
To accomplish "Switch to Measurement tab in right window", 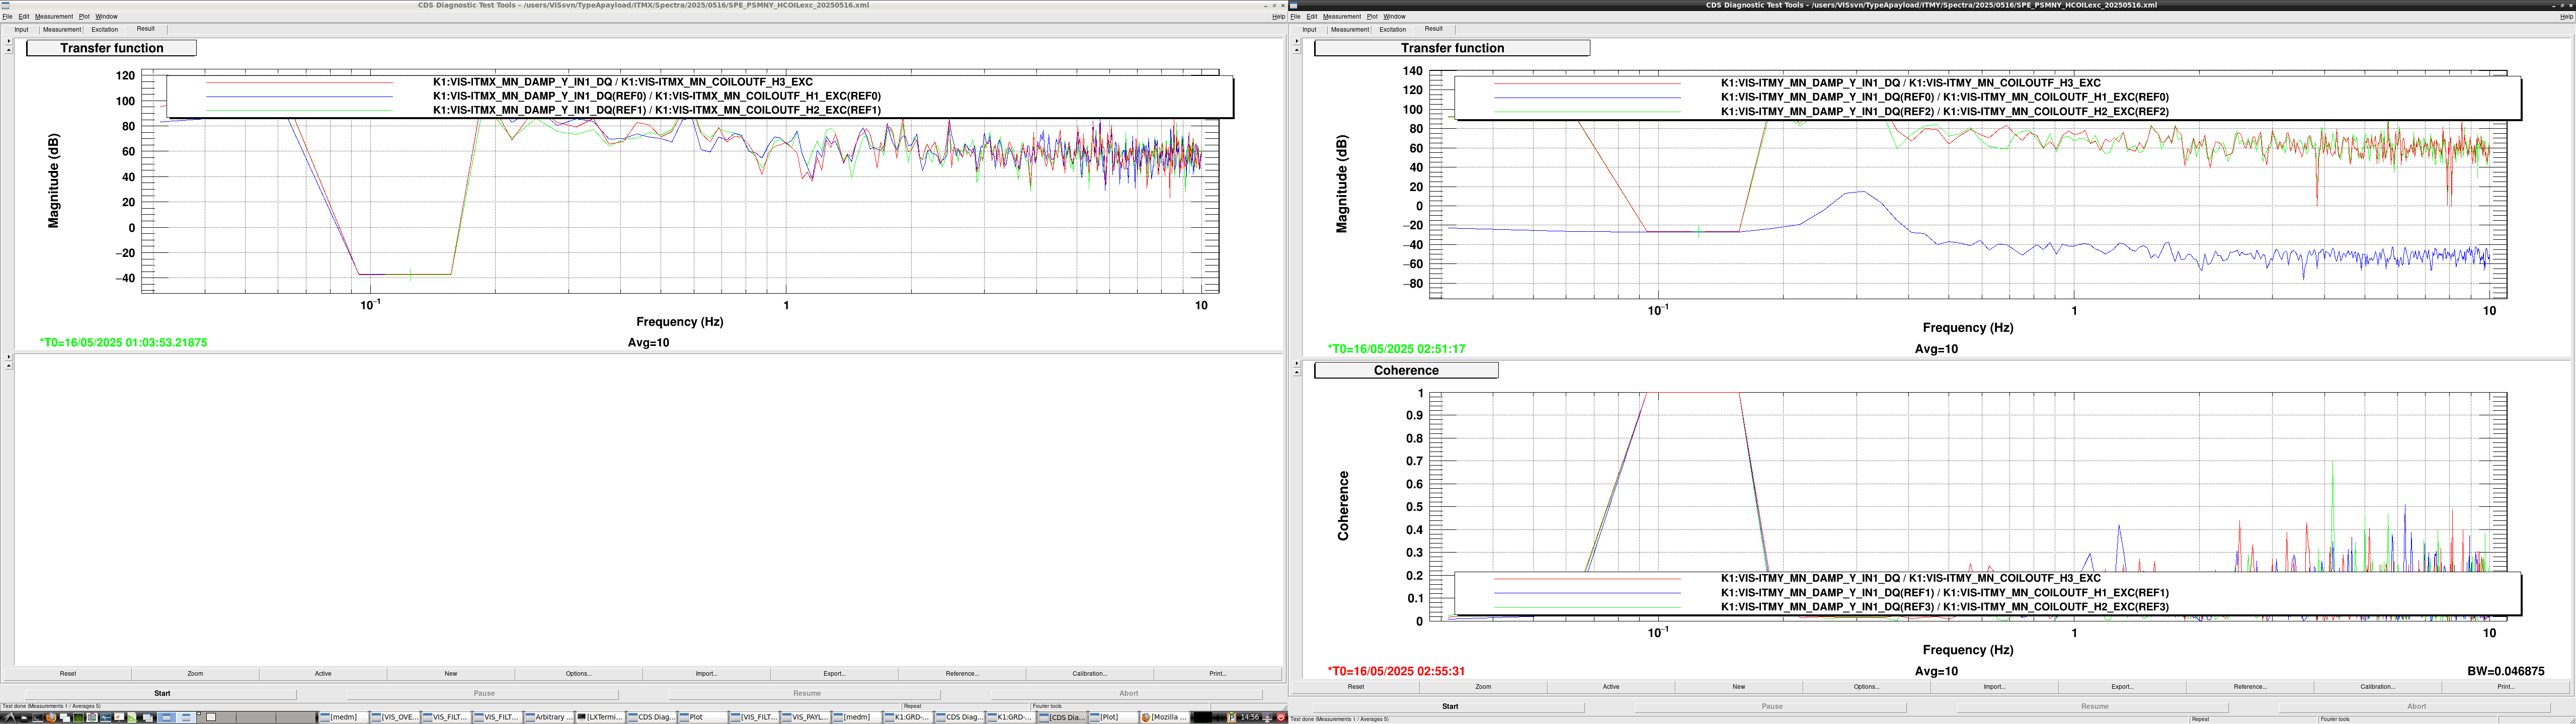I will coord(1350,29).
